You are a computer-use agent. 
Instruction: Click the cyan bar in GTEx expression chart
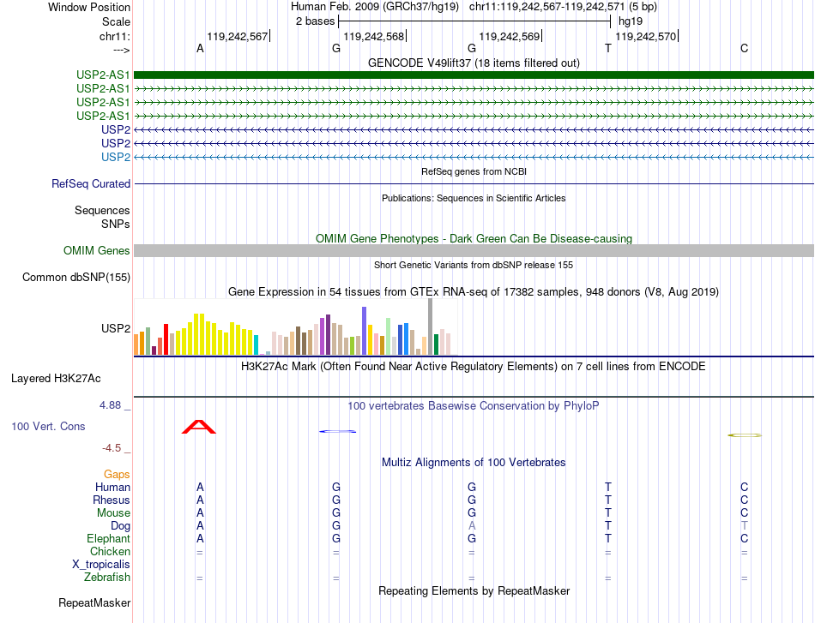[257, 344]
